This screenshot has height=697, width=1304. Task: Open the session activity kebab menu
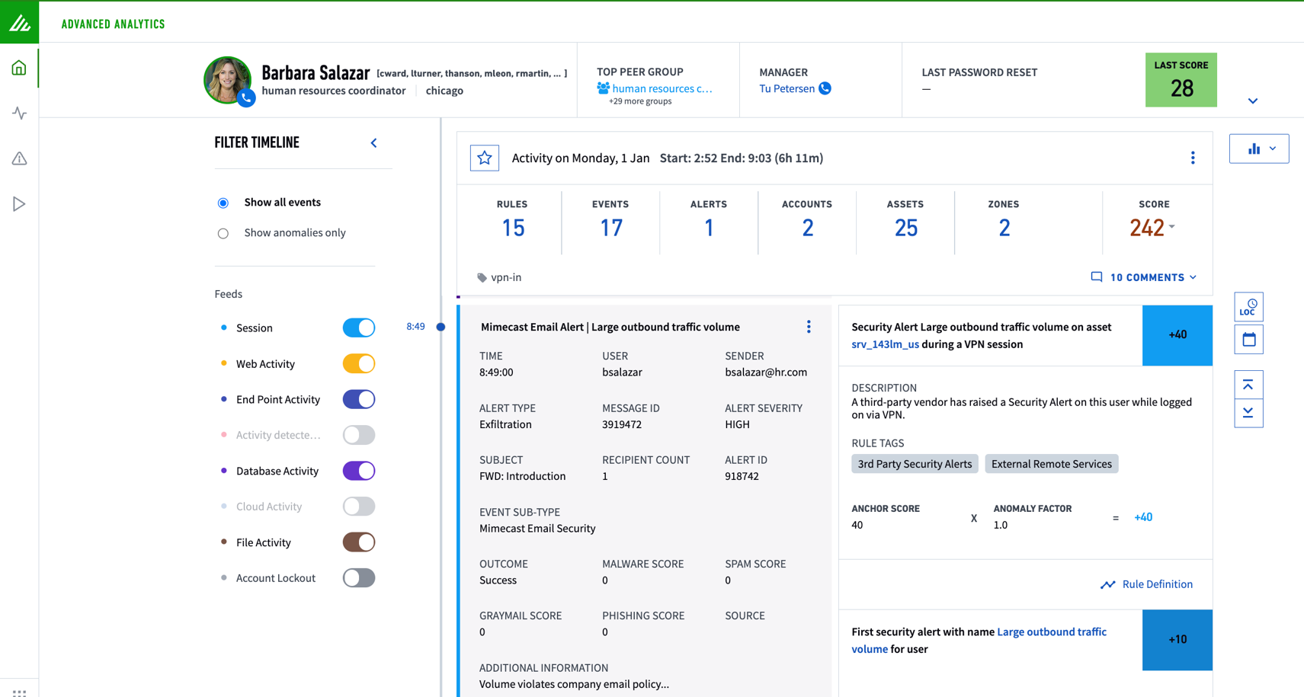(x=1193, y=158)
